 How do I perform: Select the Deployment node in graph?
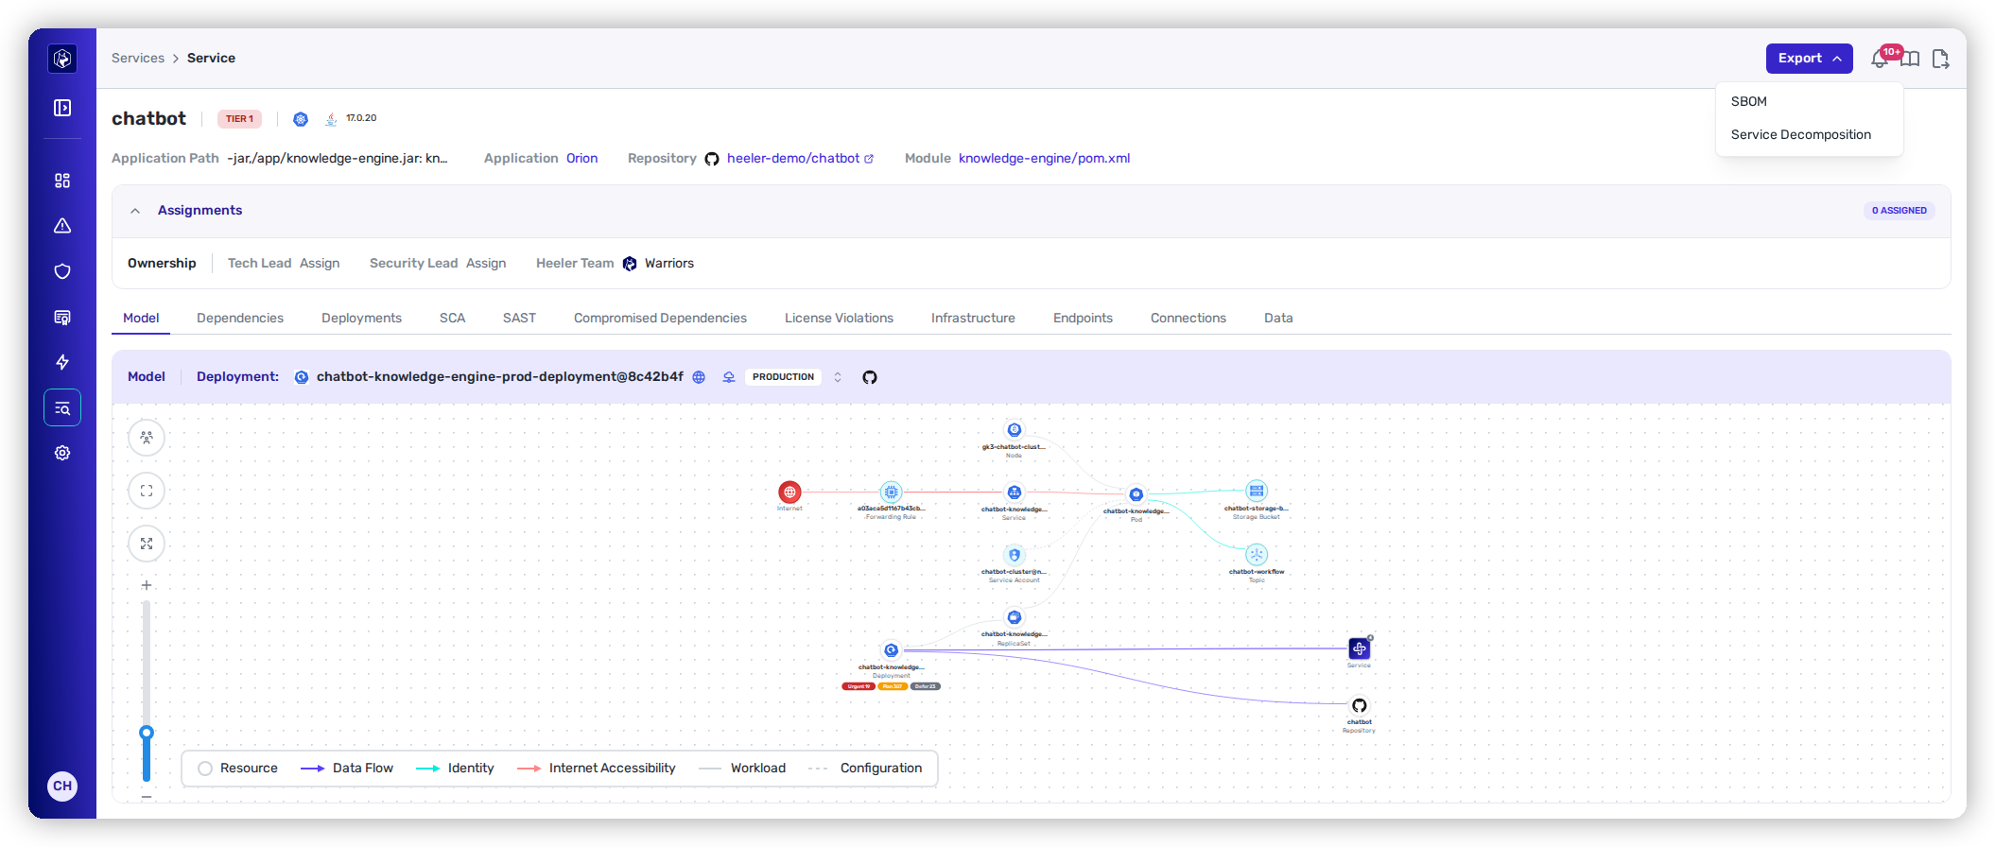(x=891, y=650)
